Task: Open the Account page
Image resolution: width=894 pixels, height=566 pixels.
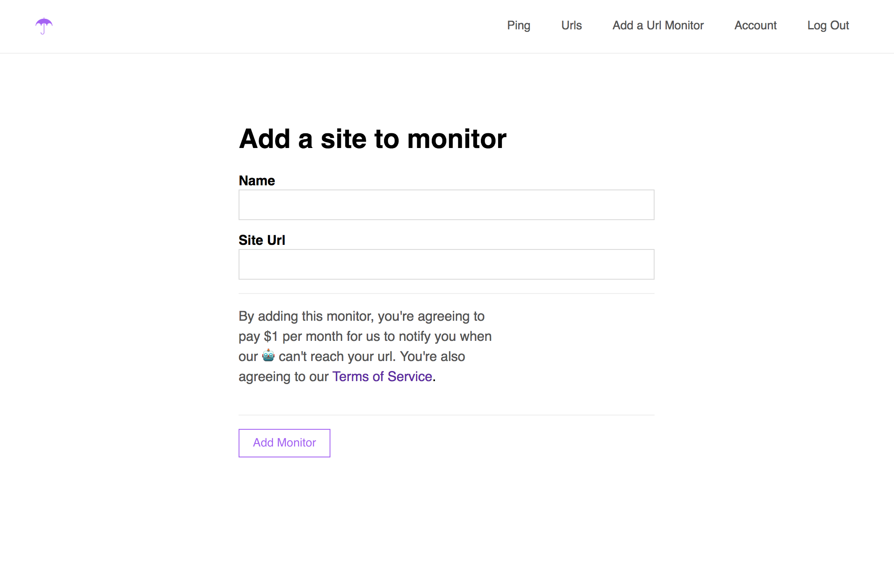Action: tap(755, 26)
